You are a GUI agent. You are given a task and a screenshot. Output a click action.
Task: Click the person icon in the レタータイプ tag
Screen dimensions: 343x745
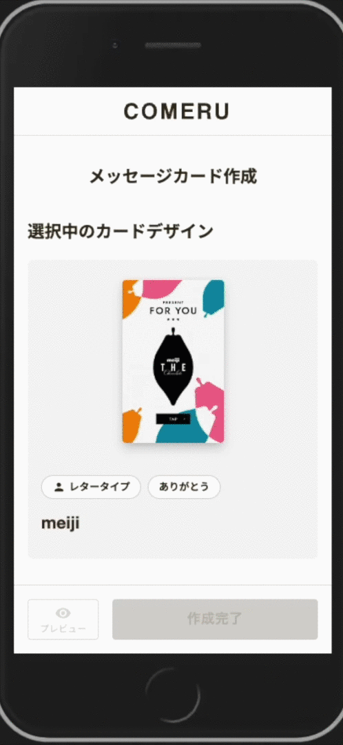pyautogui.click(x=59, y=487)
